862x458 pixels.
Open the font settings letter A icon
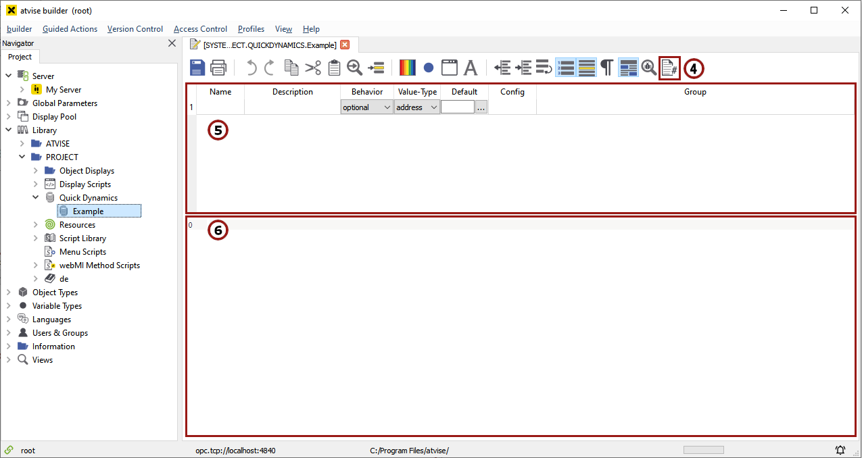[x=471, y=68]
